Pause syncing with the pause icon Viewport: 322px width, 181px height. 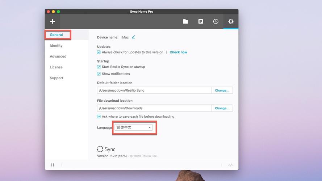[53, 165]
